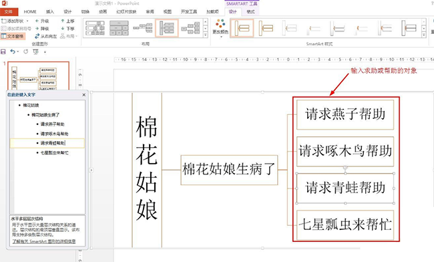The height and width of the screenshot is (262, 434).
Task: Expand the 布局 gallery More button
Action: pos(206,35)
